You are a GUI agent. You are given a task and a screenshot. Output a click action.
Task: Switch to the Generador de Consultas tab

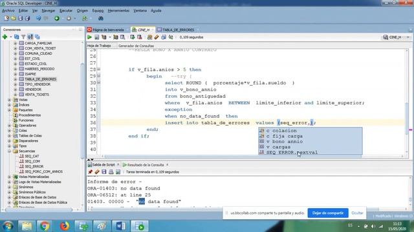[x=136, y=46]
